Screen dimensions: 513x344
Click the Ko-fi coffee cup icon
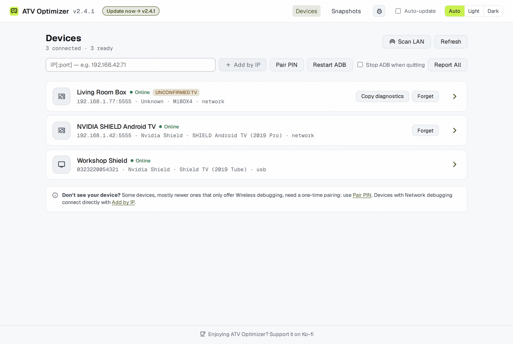tap(203, 334)
